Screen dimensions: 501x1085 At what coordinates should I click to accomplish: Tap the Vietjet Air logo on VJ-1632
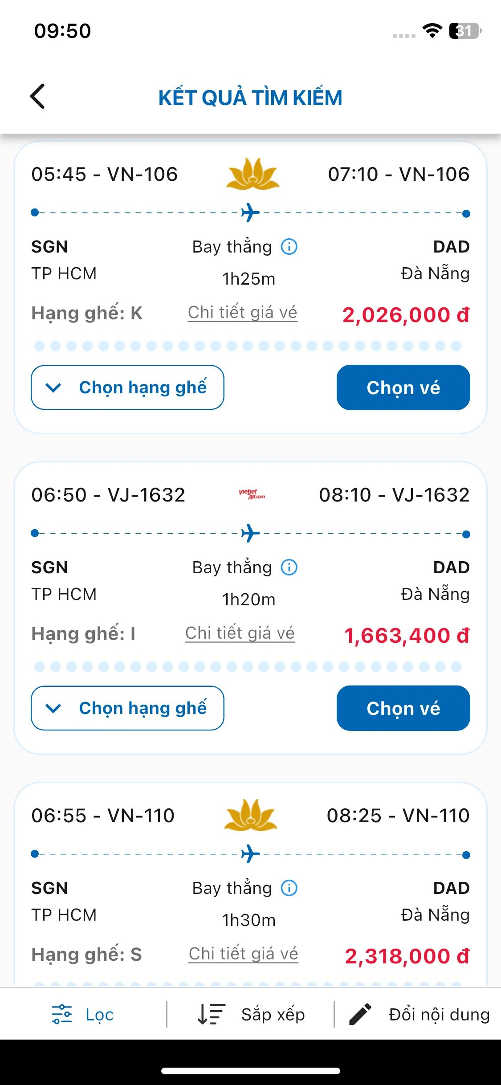pyautogui.click(x=252, y=494)
